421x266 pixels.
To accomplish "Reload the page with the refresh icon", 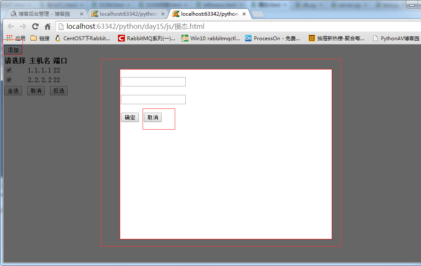I will [35, 26].
